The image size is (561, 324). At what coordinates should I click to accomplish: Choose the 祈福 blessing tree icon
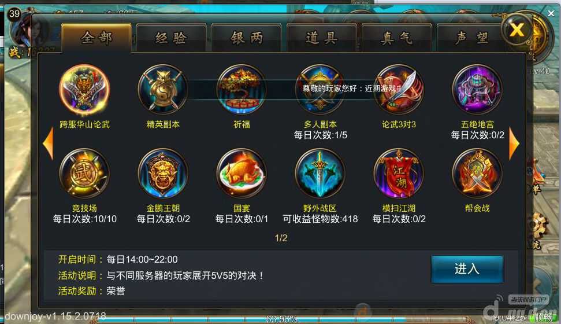(x=242, y=90)
